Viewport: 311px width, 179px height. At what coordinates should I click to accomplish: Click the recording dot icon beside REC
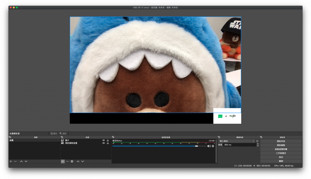point(254,166)
